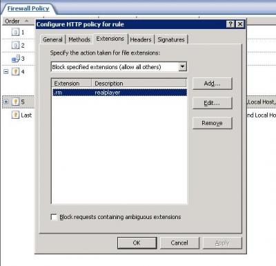Select rule 2 icon in Firewall Policy

(15, 45)
